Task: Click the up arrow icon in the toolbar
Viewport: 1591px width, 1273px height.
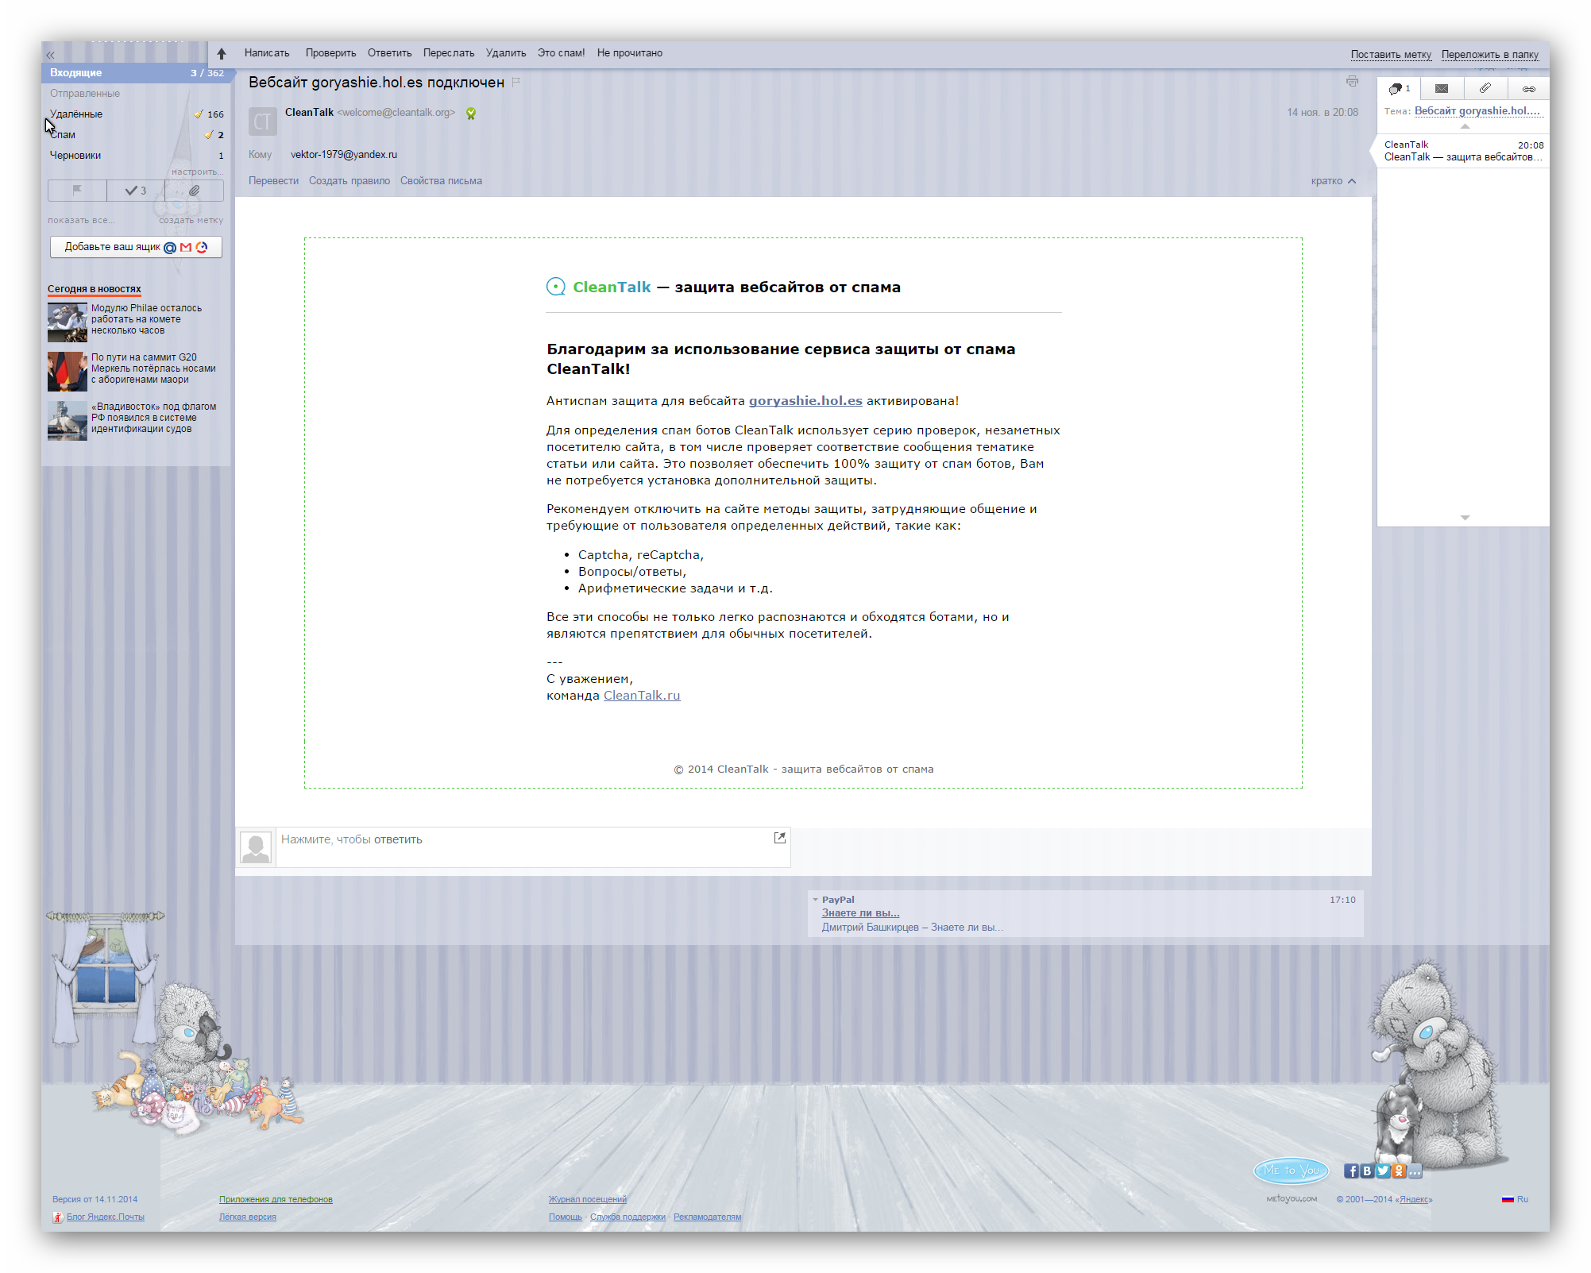Action: coord(222,53)
